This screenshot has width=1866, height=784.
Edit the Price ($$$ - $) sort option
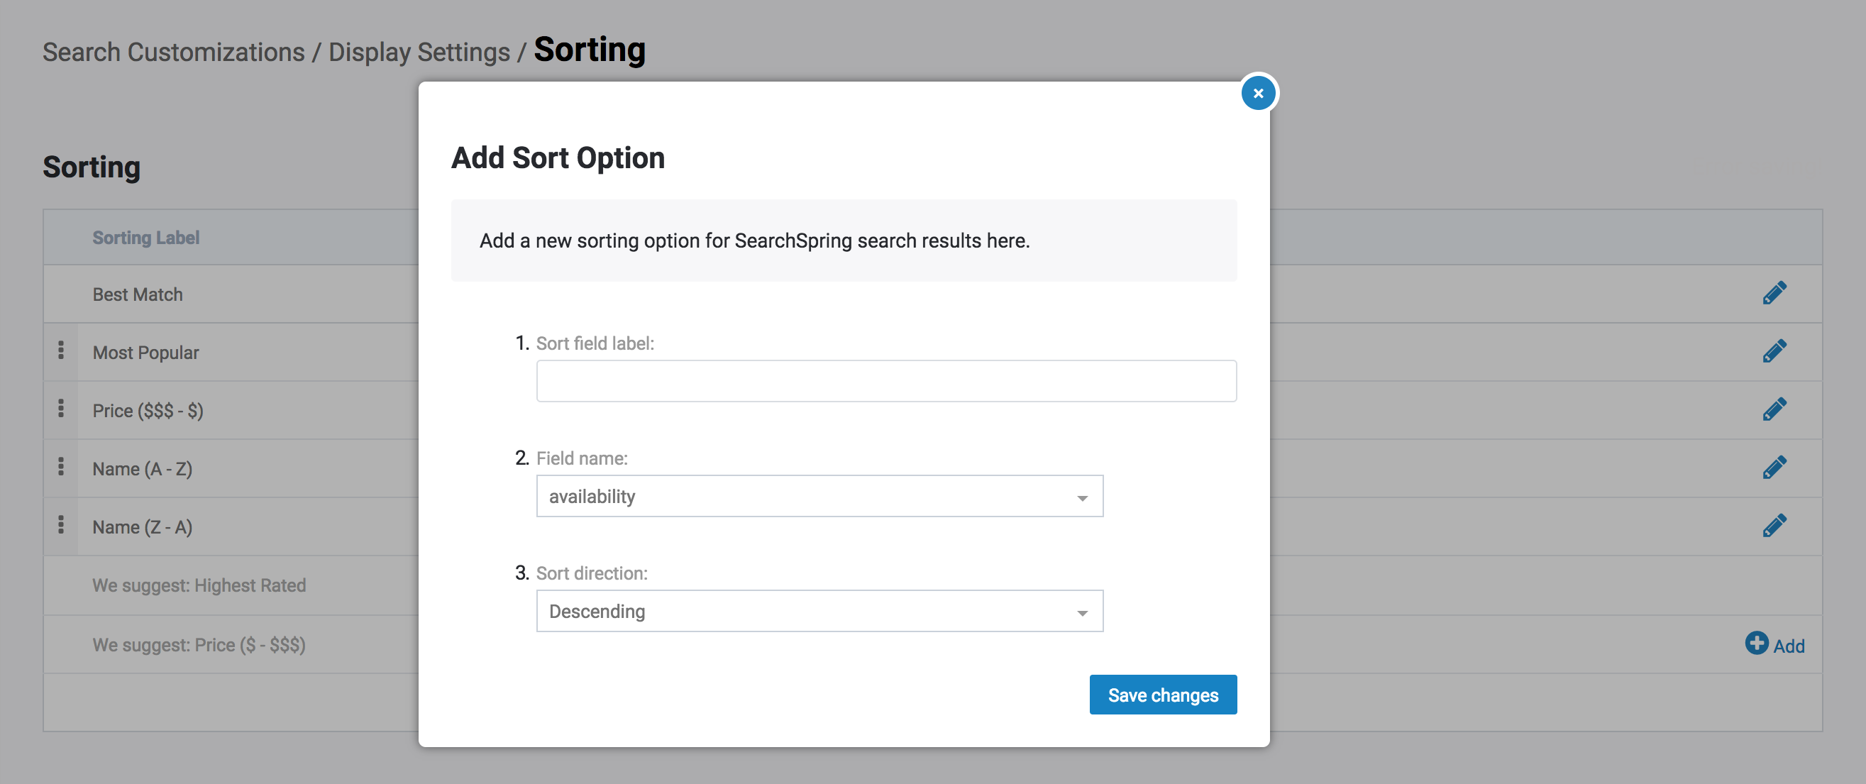(1775, 409)
